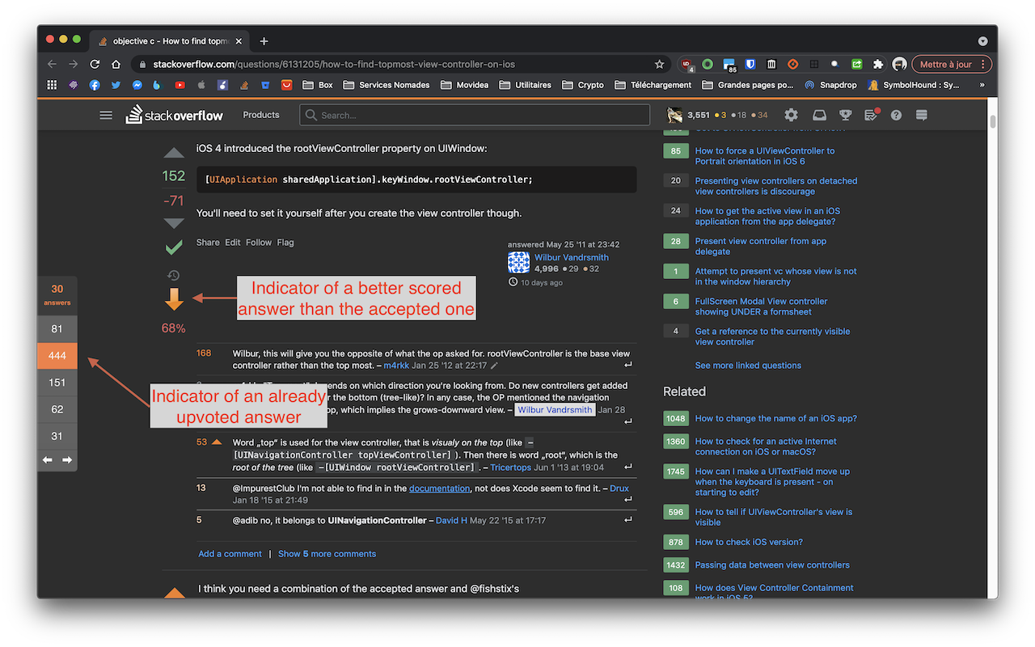Image resolution: width=1035 pixels, height=647 pixels.
Task: Open Stack Overflow help question mark icon
Action: [895, 115]
